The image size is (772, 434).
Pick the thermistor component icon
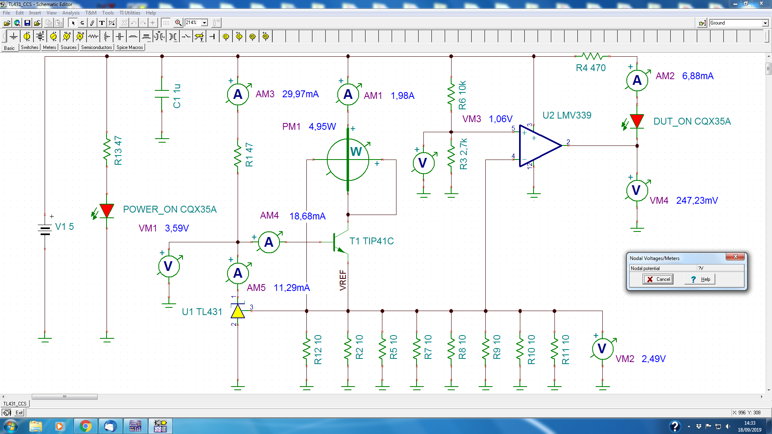(199, 37)
